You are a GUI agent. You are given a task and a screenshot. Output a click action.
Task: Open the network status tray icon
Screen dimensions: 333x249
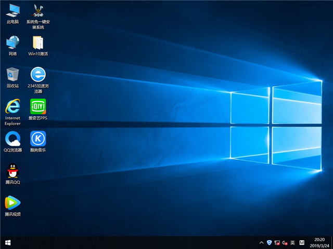click(277, 242)
